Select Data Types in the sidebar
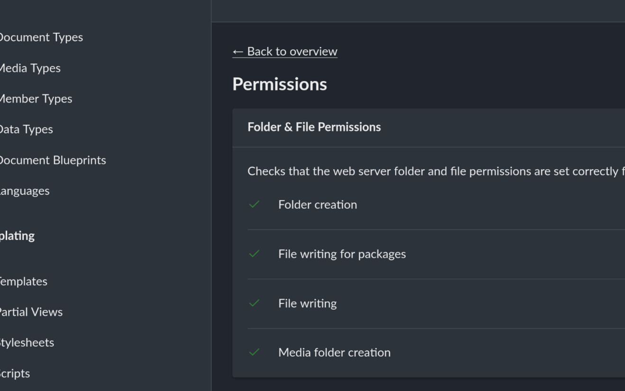 [x=26, y=129]
